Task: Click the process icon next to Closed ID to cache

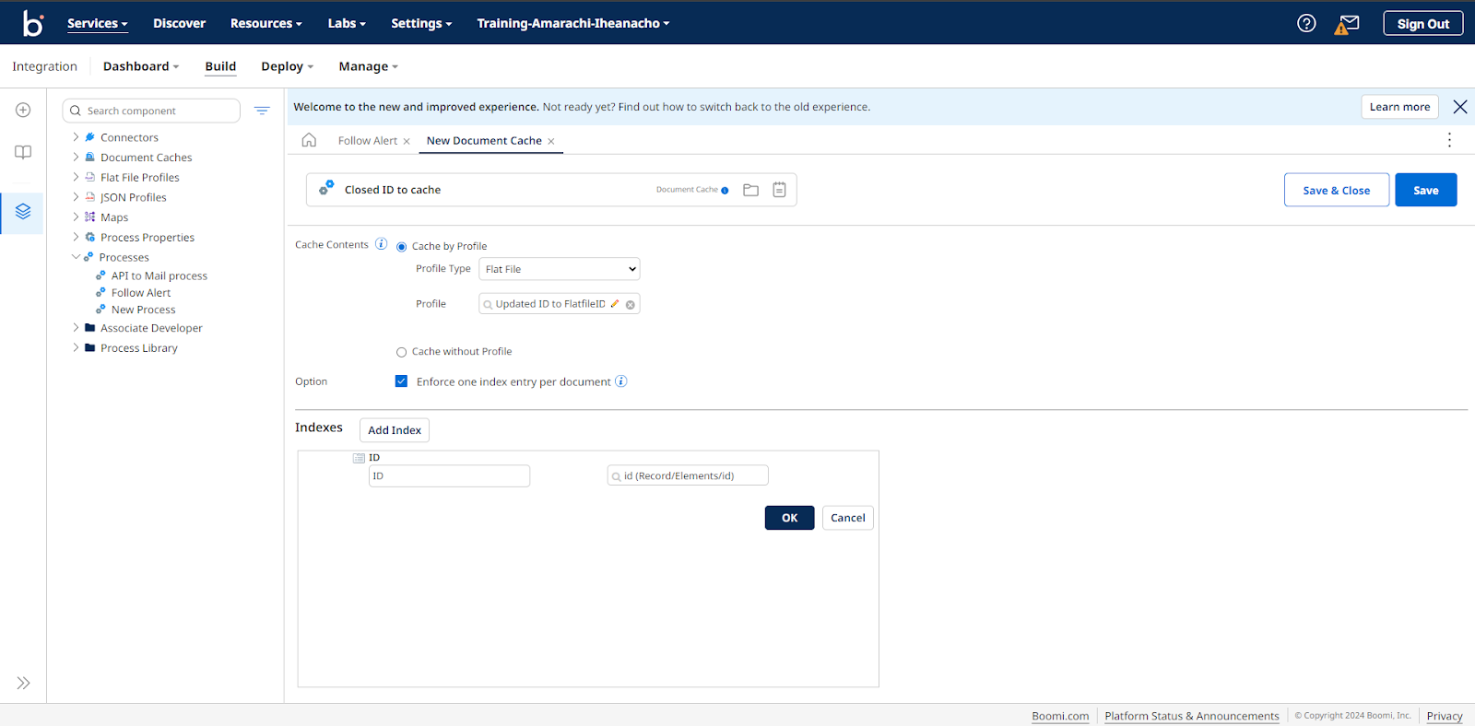Action: coord(326,188)
